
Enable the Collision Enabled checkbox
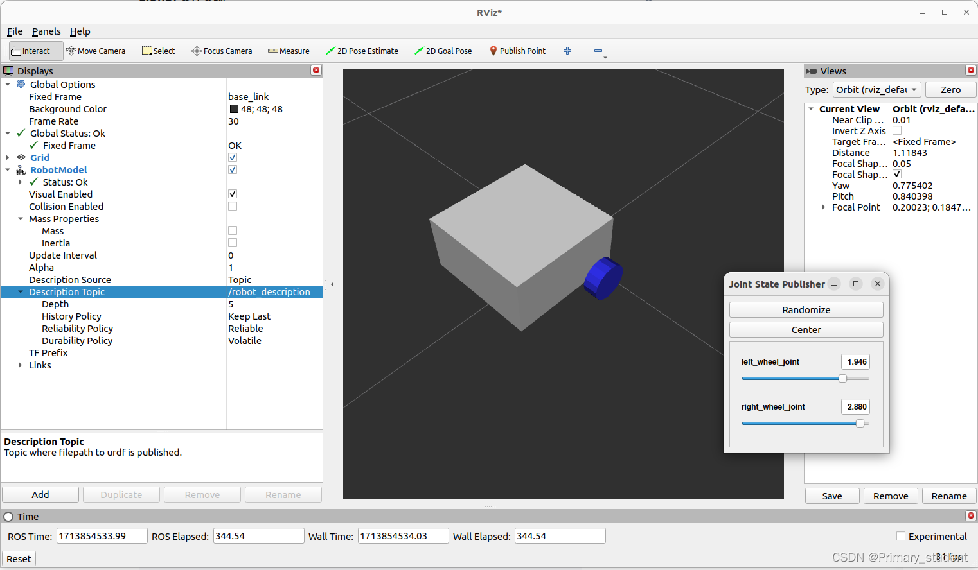233,206
